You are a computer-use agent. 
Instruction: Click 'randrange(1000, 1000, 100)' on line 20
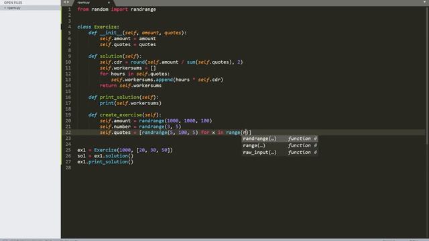click(176, 120)
